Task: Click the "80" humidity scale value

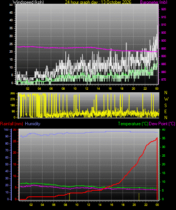Action: [7, 143]
